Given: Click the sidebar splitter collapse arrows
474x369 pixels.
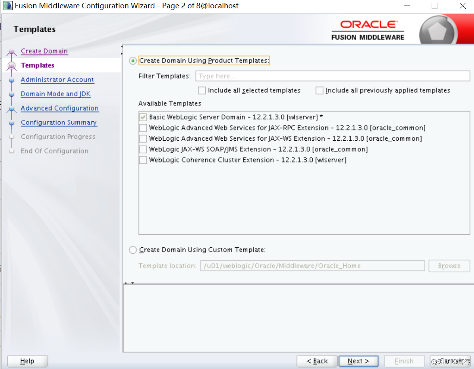Looking at the screenshot, I should tap(122, 50).
